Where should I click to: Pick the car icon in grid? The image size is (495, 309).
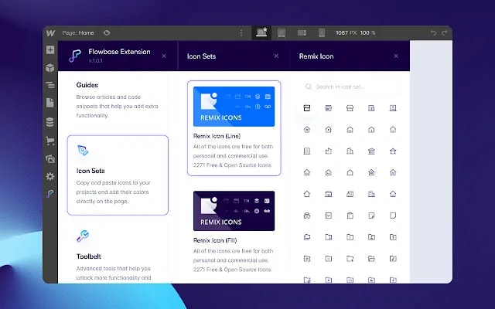(307, 216)
